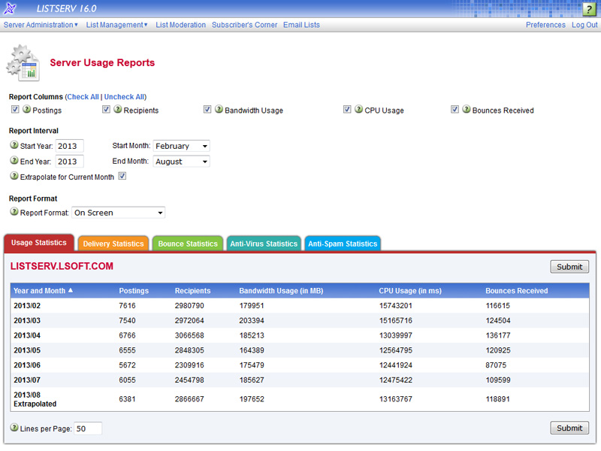Click the 2013/04 row label
Image resolution: width=601 pixels, height=451 pixels.
[x=27, y=335]
